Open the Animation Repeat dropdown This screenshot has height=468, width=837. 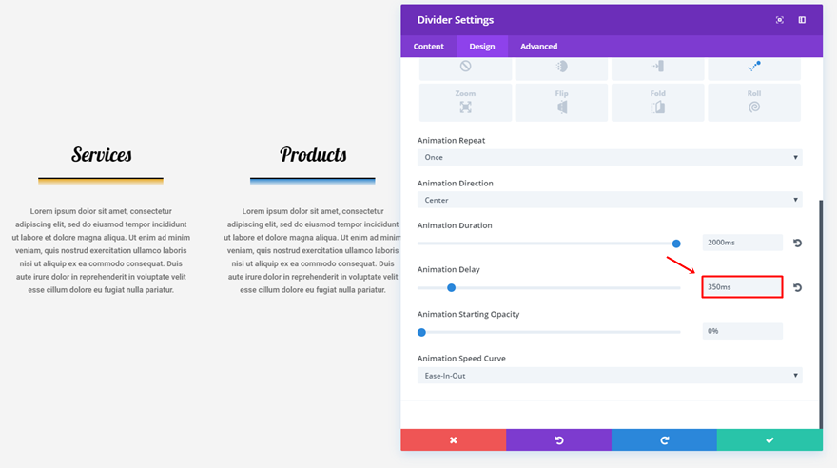point(609,157)
